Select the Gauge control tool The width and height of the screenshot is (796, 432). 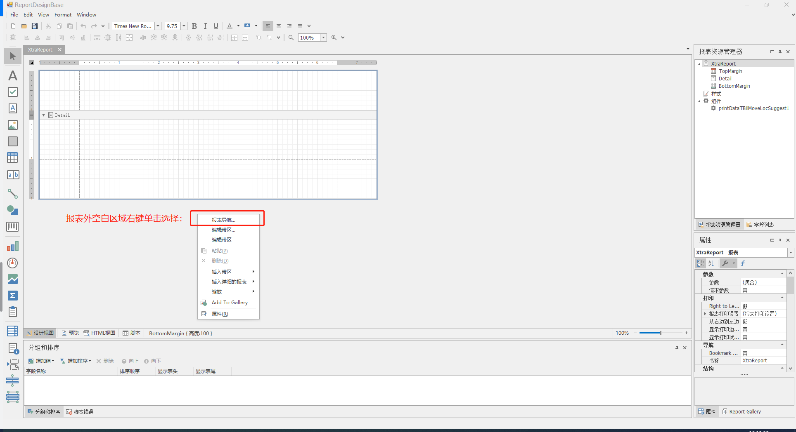coord(13,263)
